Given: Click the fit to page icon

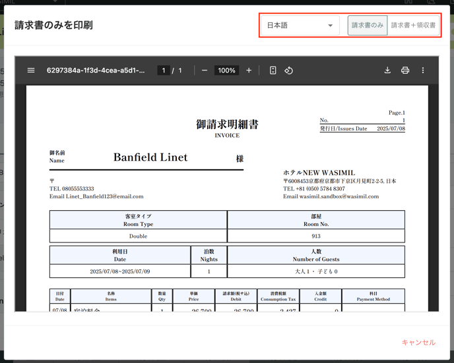Looking at the screenshot, I should (x=273, y=70).
